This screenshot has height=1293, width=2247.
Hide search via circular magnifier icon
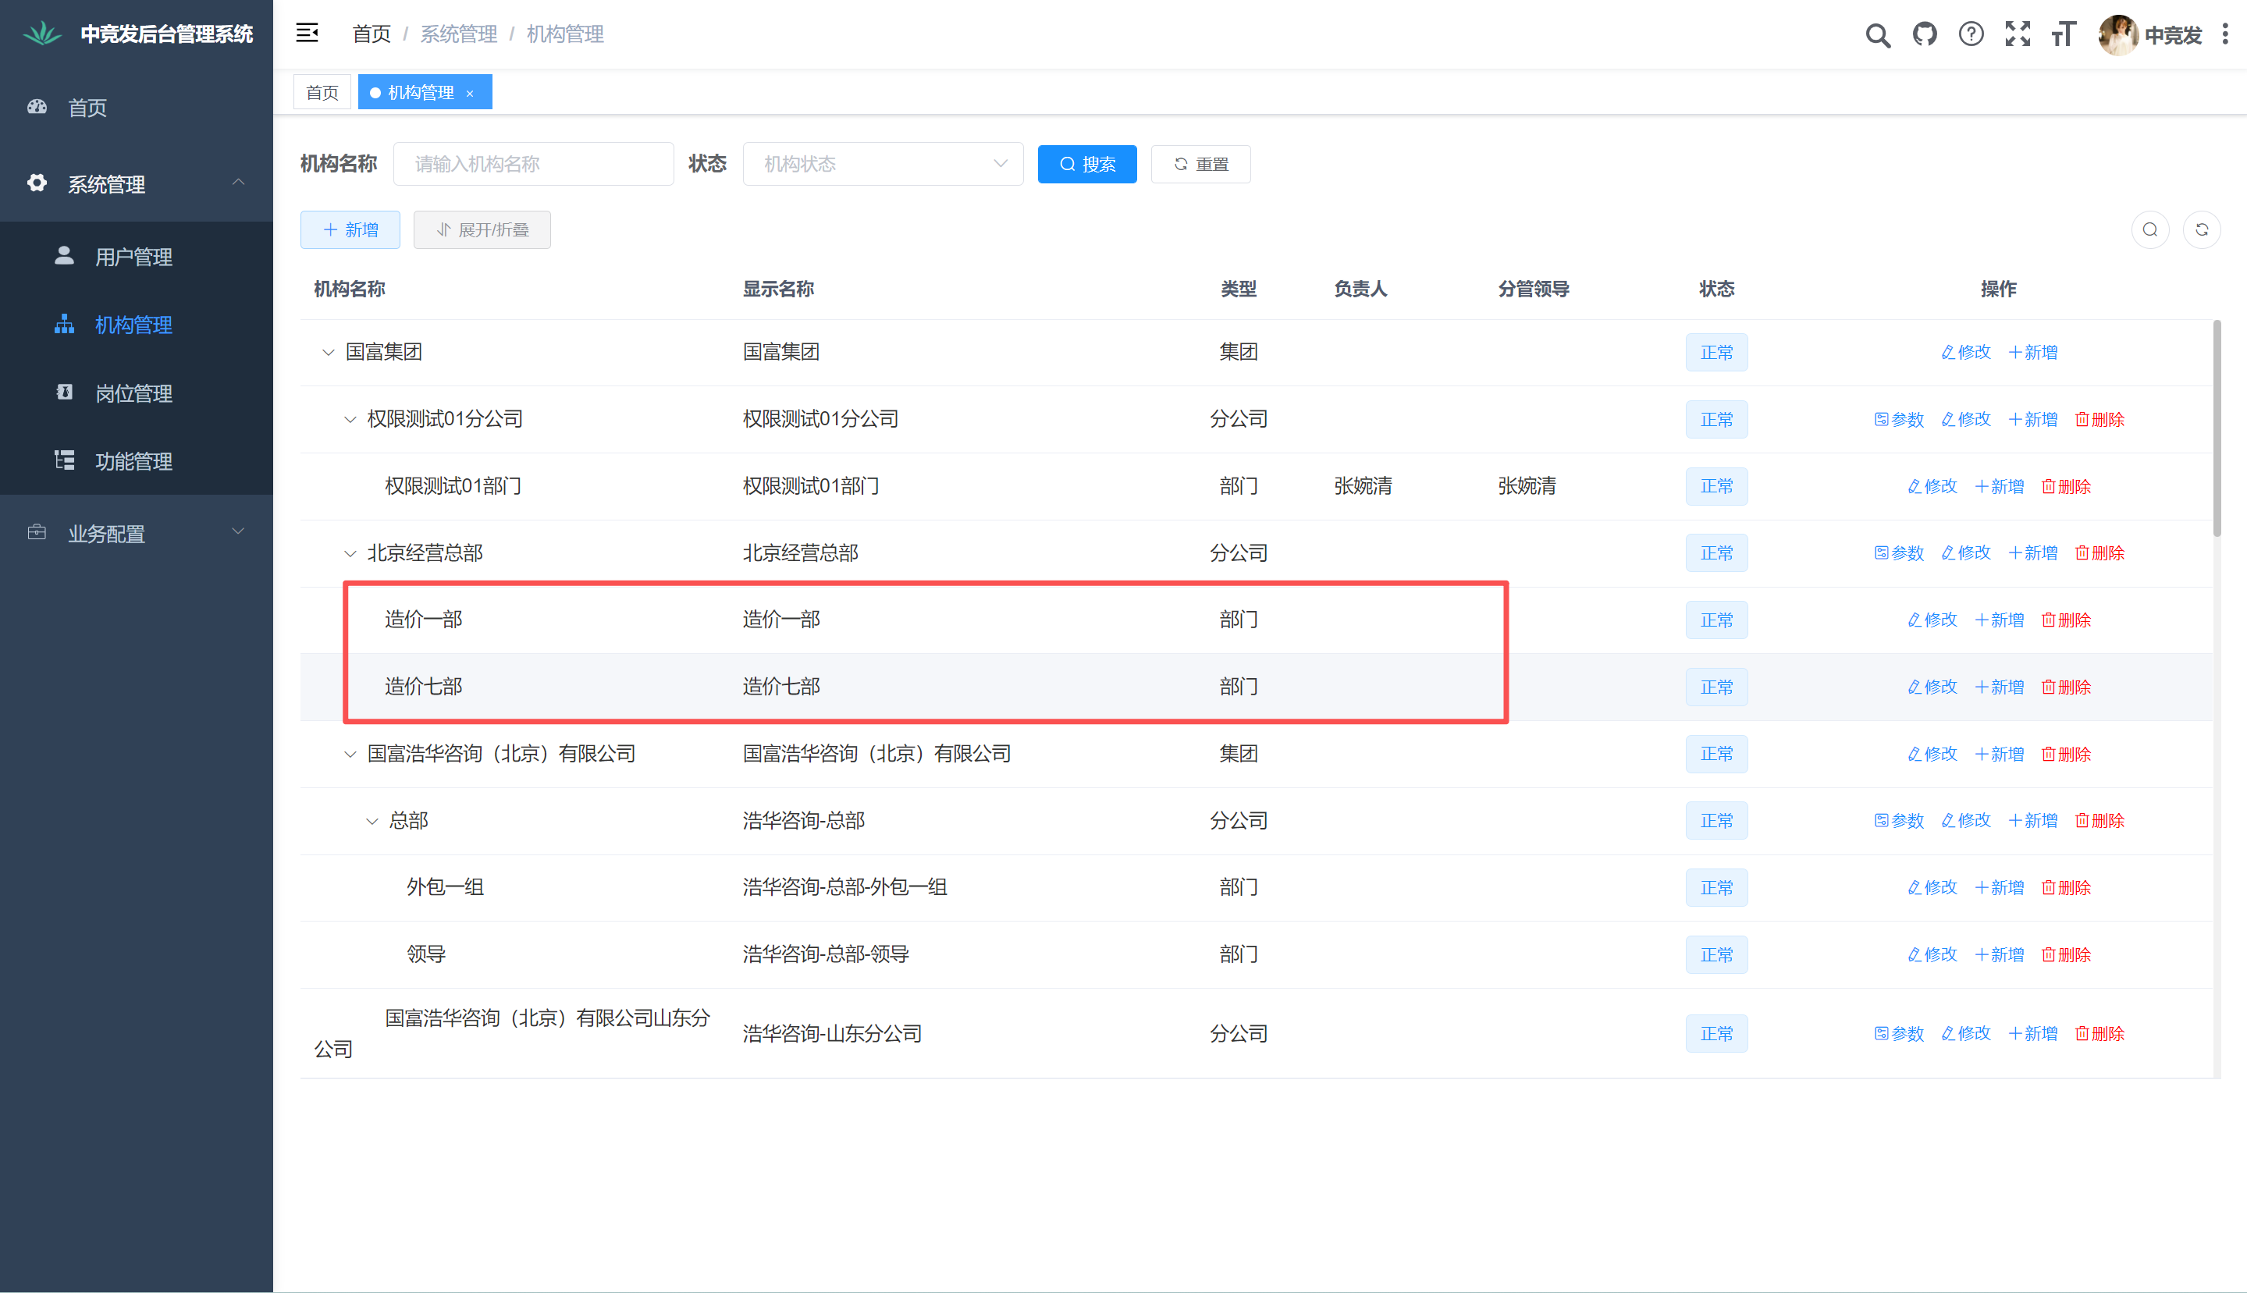pyautogui.click(x=2149, y=230)
